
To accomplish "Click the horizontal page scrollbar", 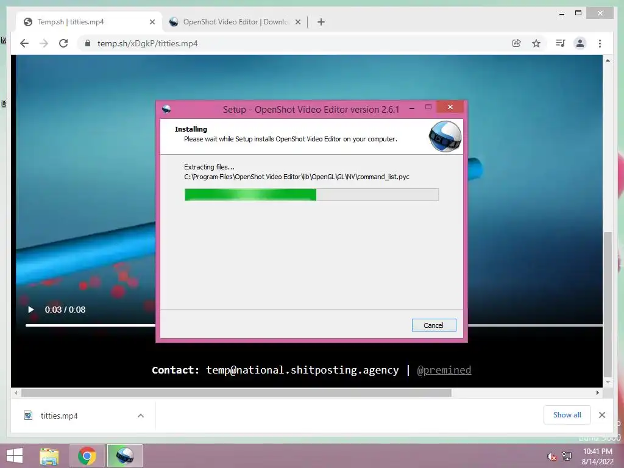I will click(236, 393).
